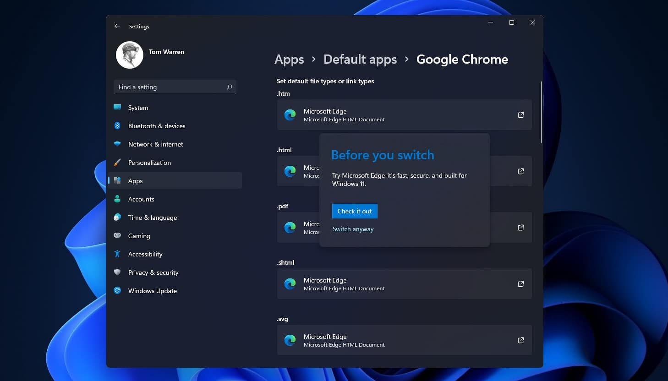
Task: Click the Check it out button
Action: [355, 211]
